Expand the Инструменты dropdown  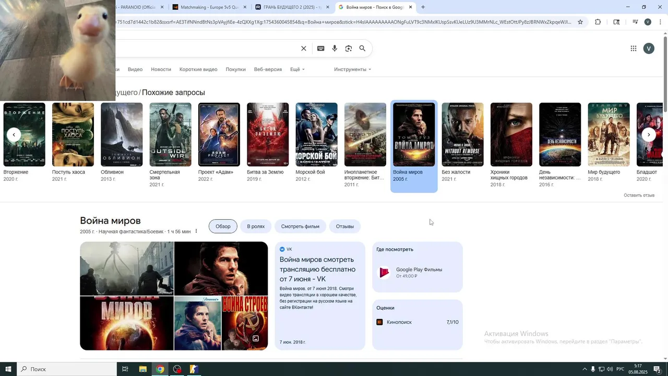point(353,69)
